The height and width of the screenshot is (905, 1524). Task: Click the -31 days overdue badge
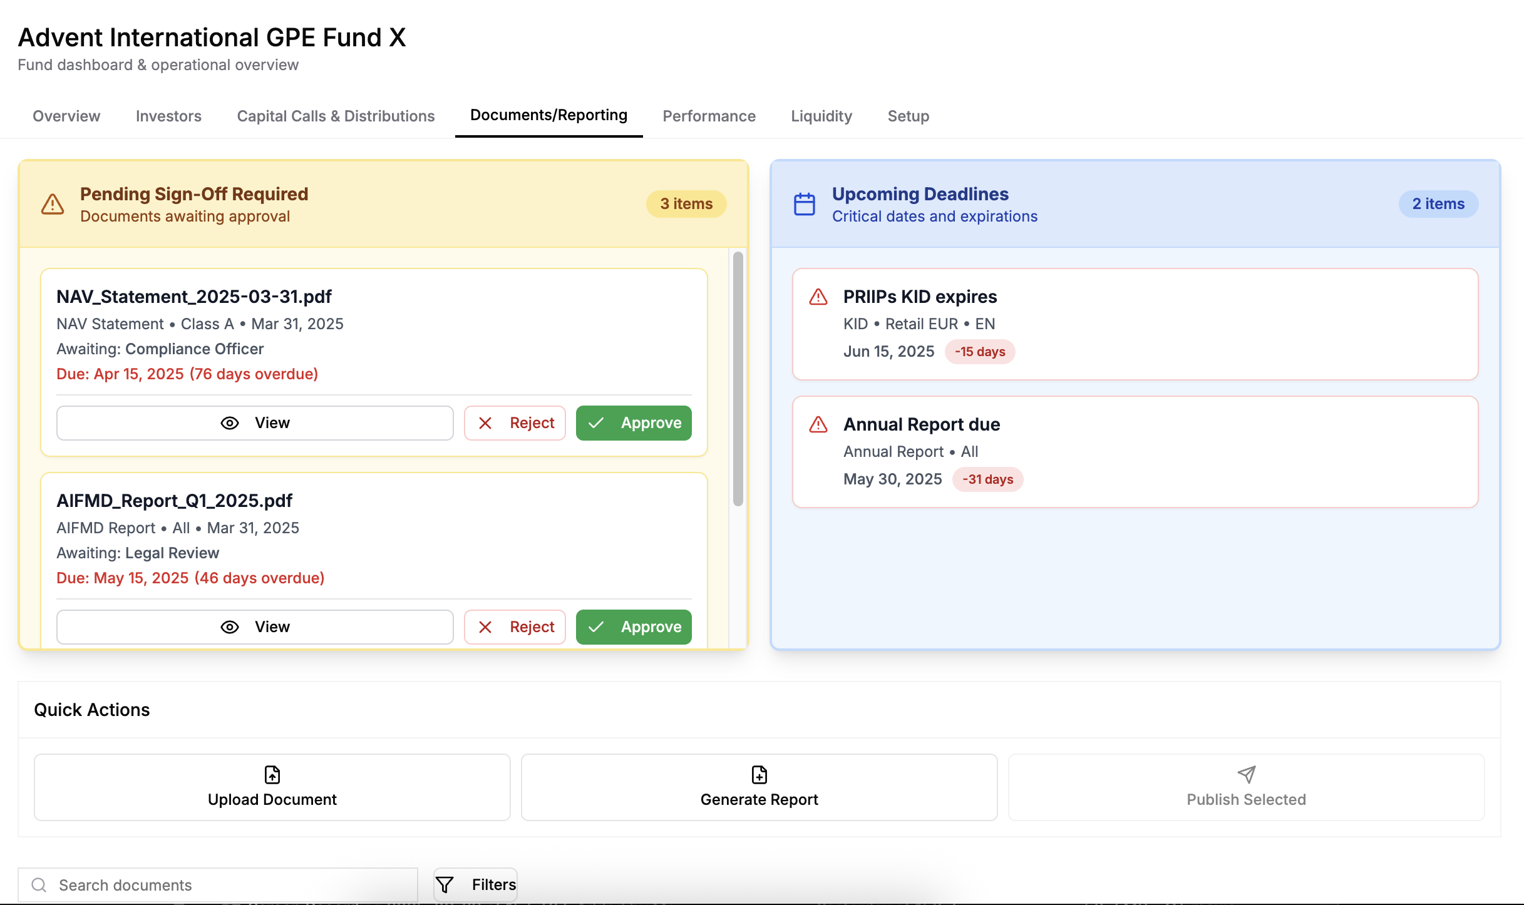pos(987,479)
